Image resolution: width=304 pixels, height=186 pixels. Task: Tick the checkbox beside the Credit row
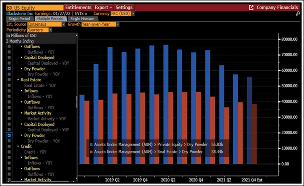click(x=9, y=146)
